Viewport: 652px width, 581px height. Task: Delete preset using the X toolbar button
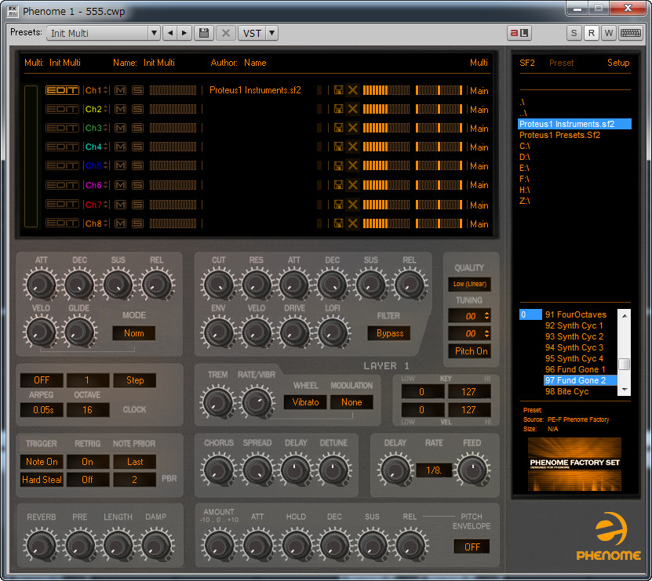click(x=226, y=33)
